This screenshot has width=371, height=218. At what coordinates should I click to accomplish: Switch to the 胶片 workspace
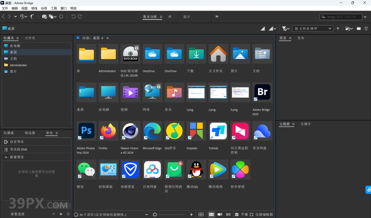(x=187, y=17)
